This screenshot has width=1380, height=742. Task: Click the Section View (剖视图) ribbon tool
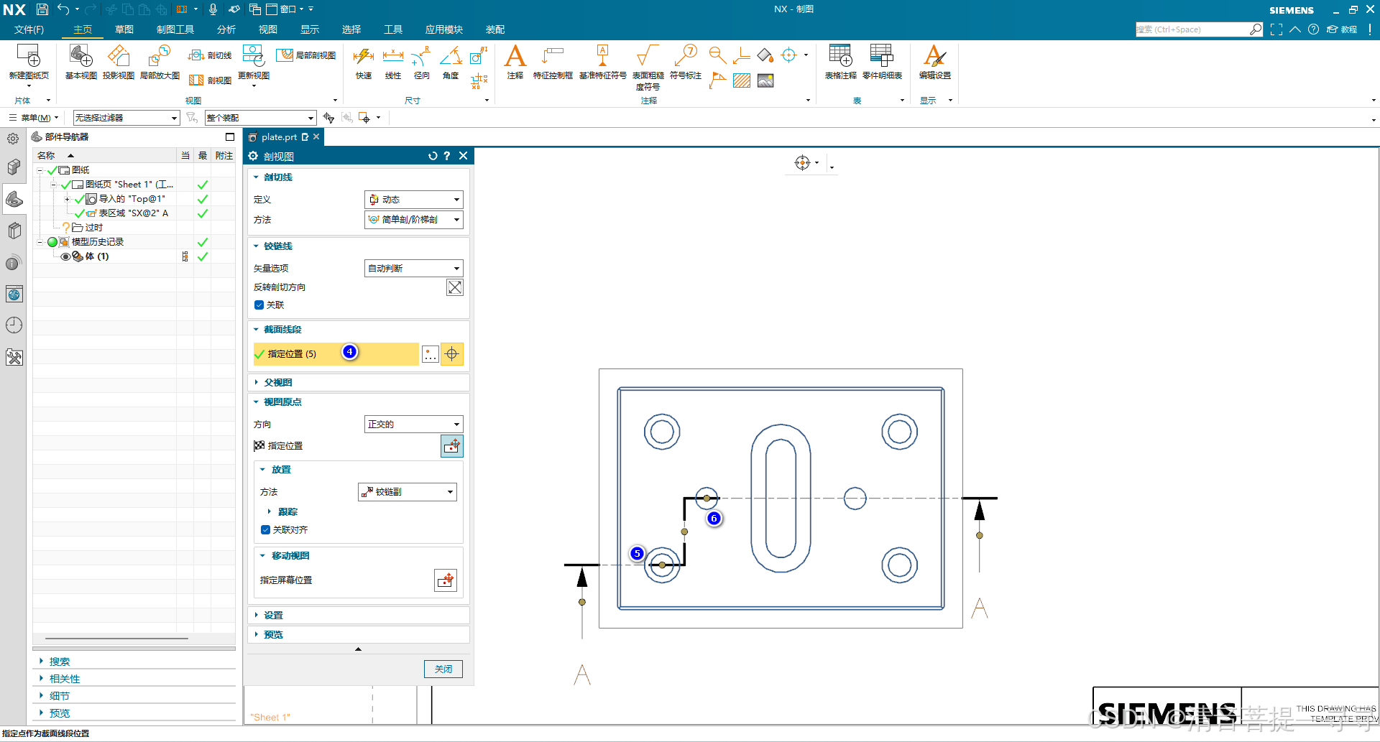[209, 80]
